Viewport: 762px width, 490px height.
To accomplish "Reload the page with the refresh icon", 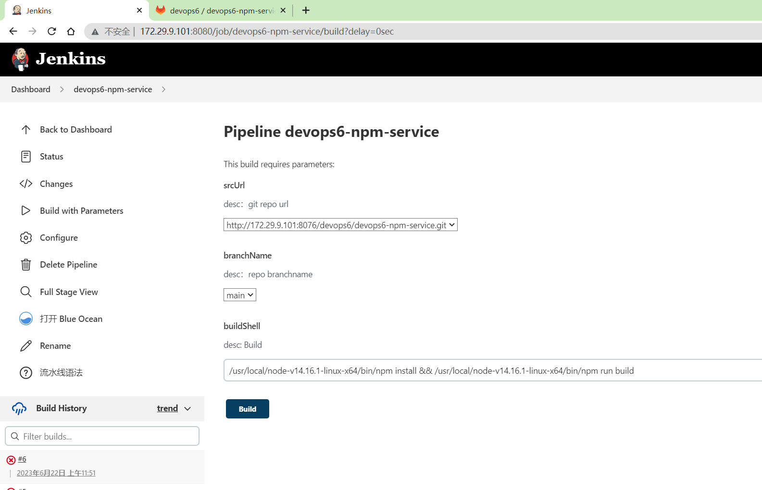I will click(51, 31).
